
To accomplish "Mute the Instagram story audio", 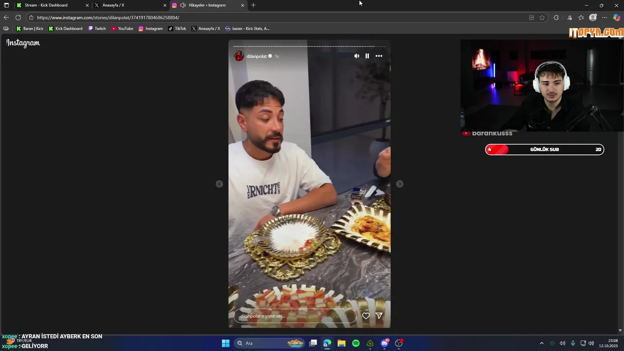I will 356,56.
